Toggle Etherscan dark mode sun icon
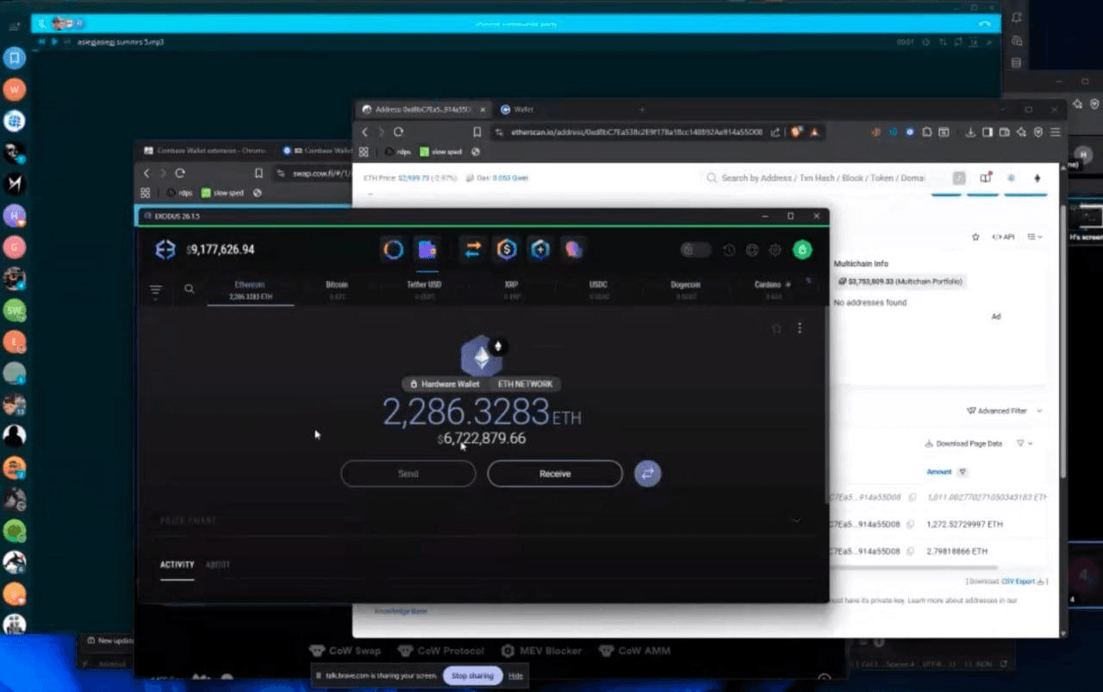1103x692 pixels. click(x=1012, y=178)
